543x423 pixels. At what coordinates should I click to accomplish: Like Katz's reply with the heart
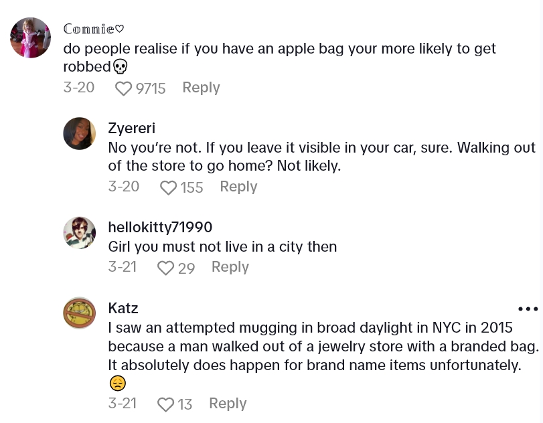tap(165, 404)
